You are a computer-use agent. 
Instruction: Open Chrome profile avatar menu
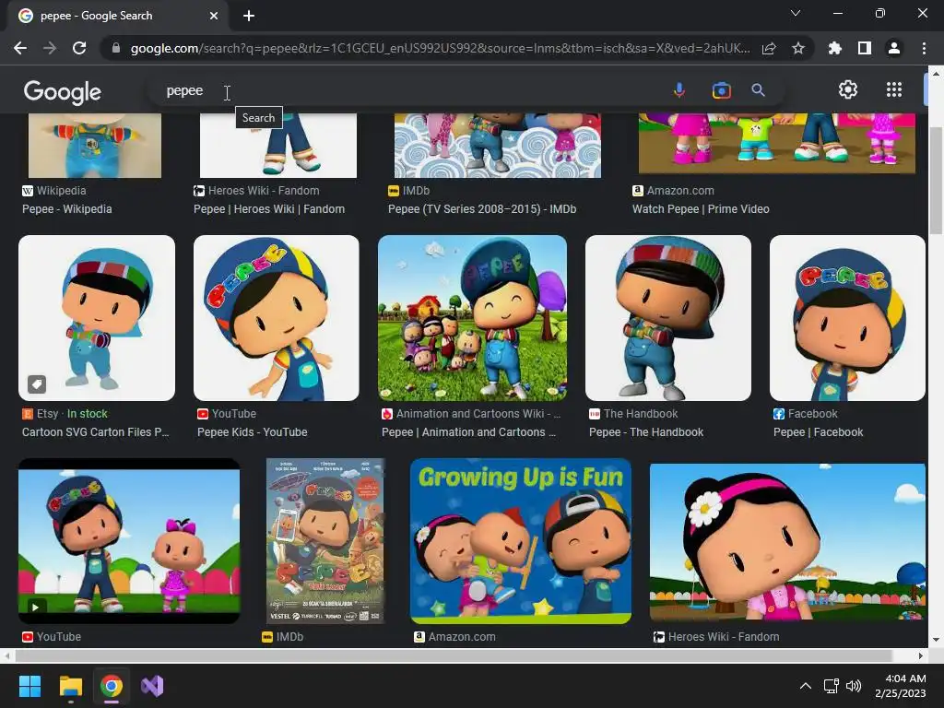pyautogui.click(x=894, y=48)
